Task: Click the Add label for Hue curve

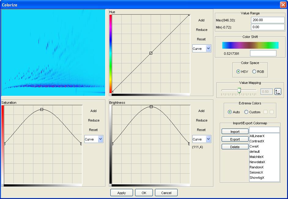Action: coord(201,20)
